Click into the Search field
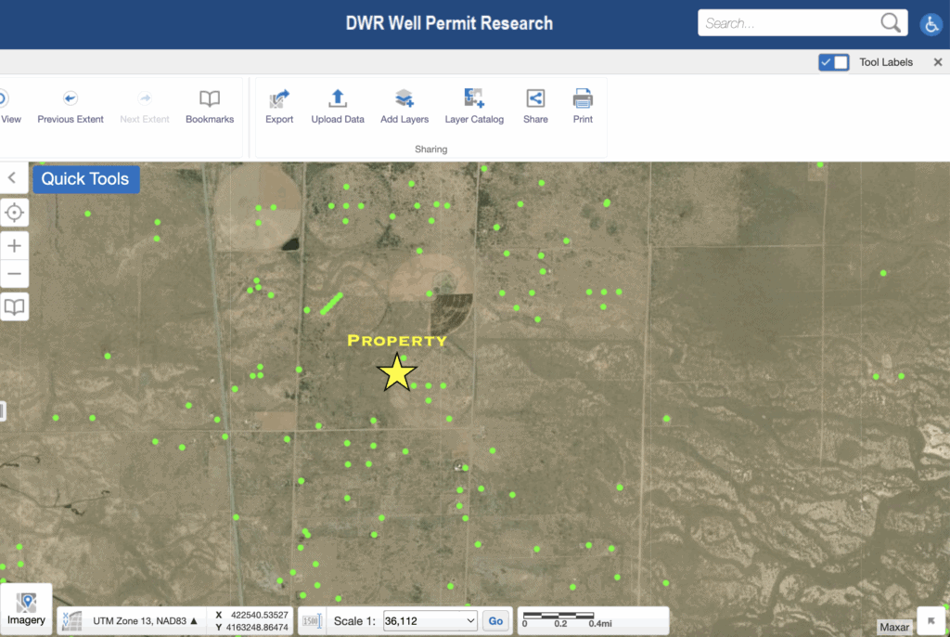This screenshot has width=950, height=637. click(x=789, y=23)
